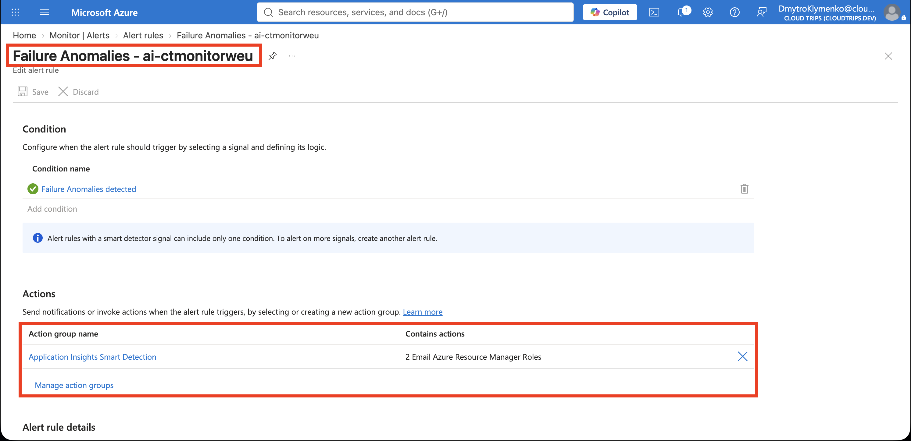Go to Home in breadcrumb

point(24,35)
